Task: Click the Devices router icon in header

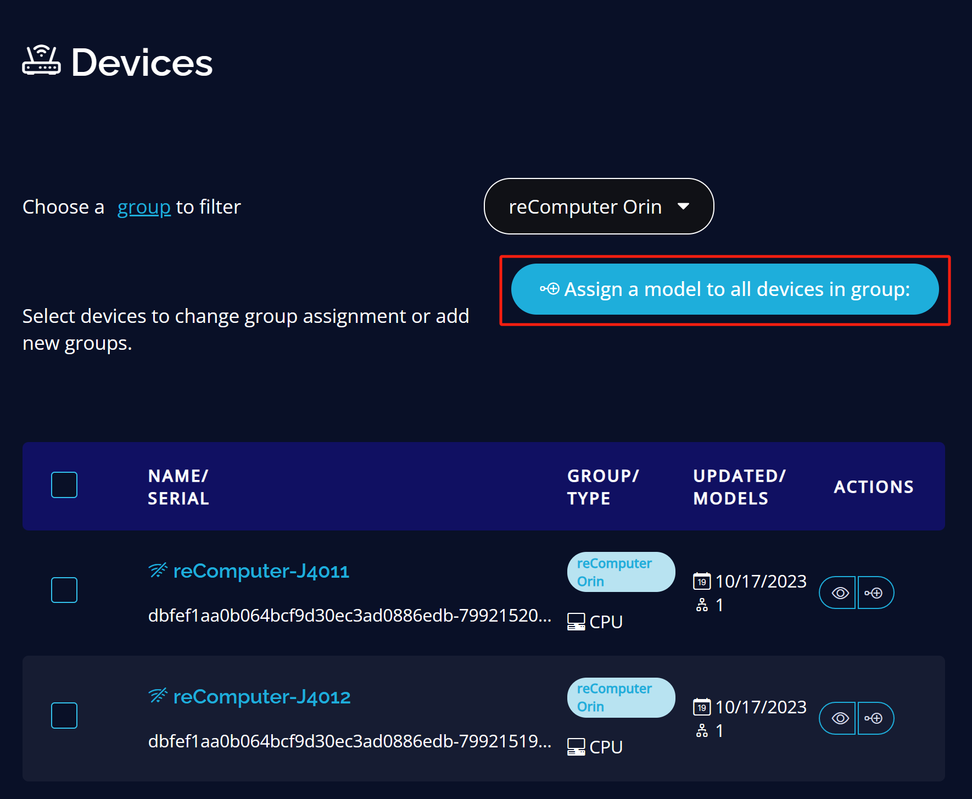Action: (41, 60)
